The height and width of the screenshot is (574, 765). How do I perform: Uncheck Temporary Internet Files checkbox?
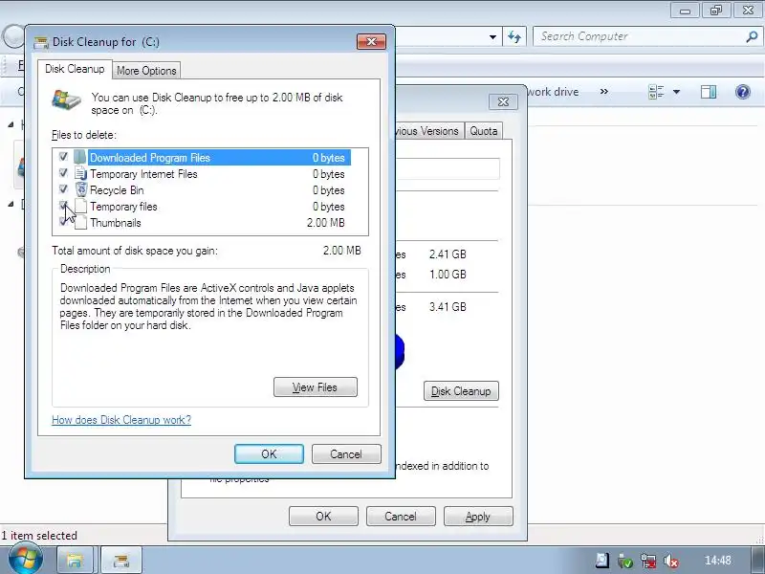coord(63,173)
